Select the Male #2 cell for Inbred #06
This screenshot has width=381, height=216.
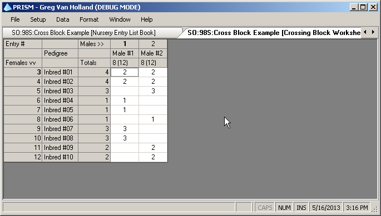[153, 119]
